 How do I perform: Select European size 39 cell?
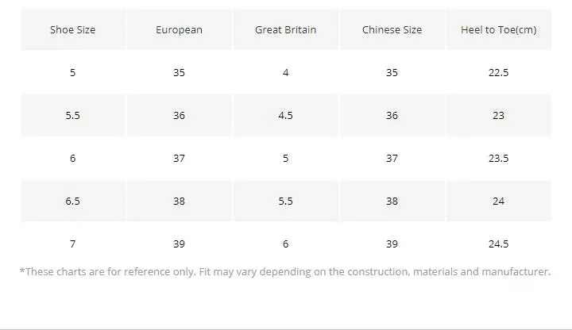(179, 244)
